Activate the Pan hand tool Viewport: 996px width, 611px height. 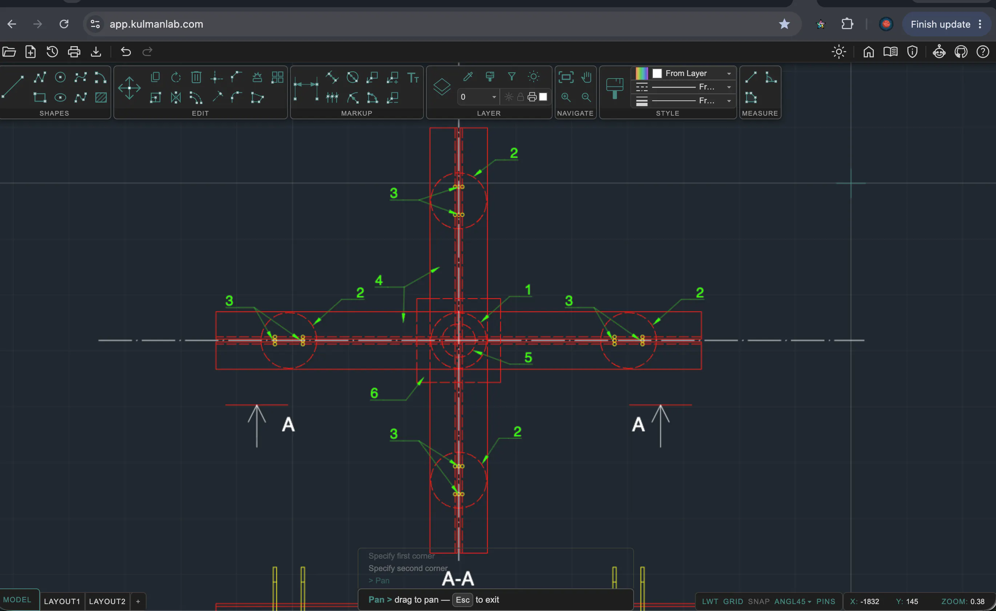click(x=587, y=77)
